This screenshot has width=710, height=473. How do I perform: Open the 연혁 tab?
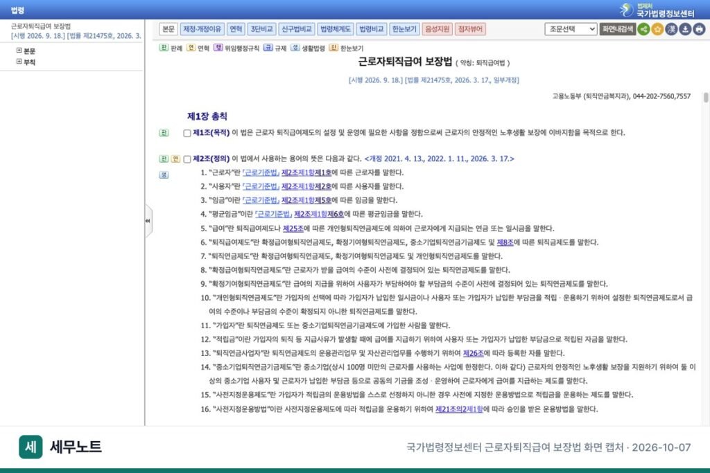[x=236, y=29]
